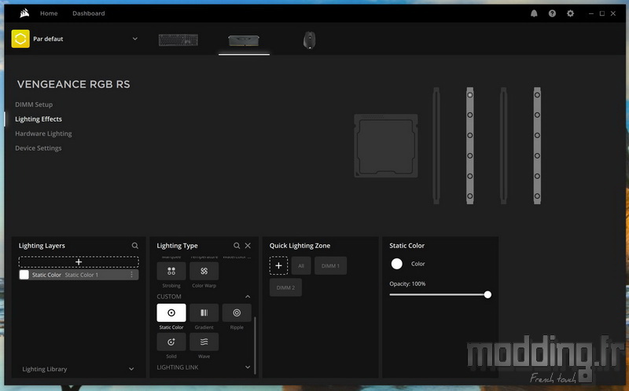Open Device Settings section
Screen dimensions: 629x391
(39, 148)
